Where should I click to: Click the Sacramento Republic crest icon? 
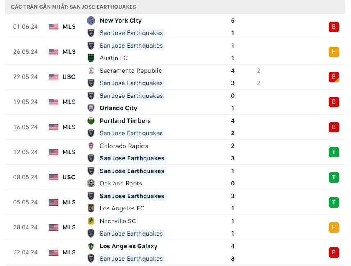(91, 71)
